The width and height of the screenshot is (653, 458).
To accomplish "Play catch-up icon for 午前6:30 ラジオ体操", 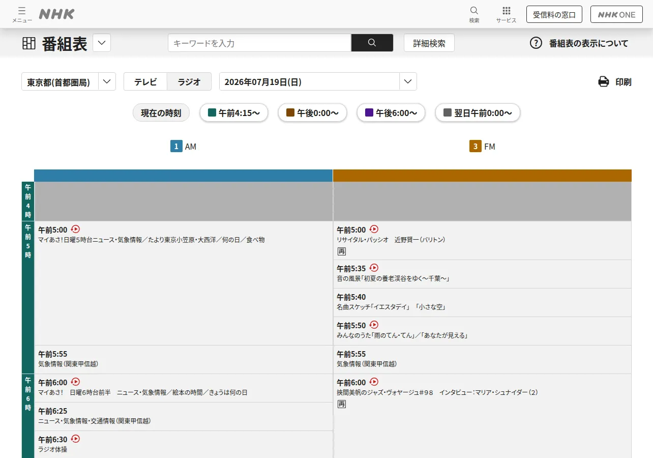I will pos(75,439).
